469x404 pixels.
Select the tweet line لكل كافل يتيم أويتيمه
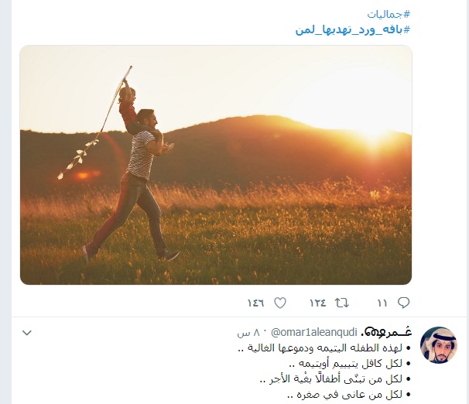point(350,363)
